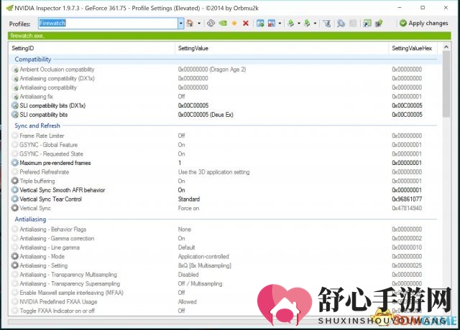Create new profile with the sun icon

pos(234,23)
